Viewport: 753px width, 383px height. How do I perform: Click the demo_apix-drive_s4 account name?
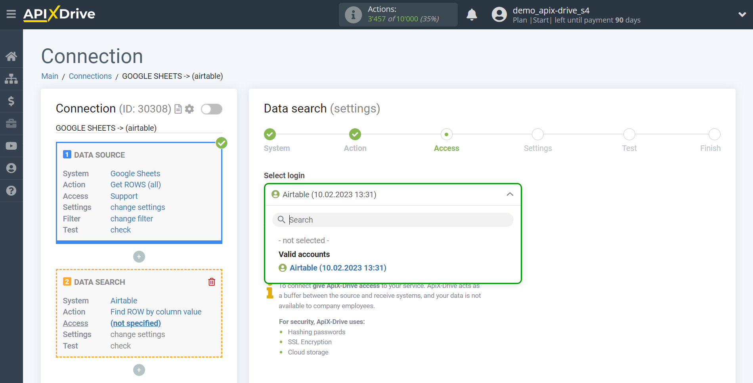[x=551, y=10]
